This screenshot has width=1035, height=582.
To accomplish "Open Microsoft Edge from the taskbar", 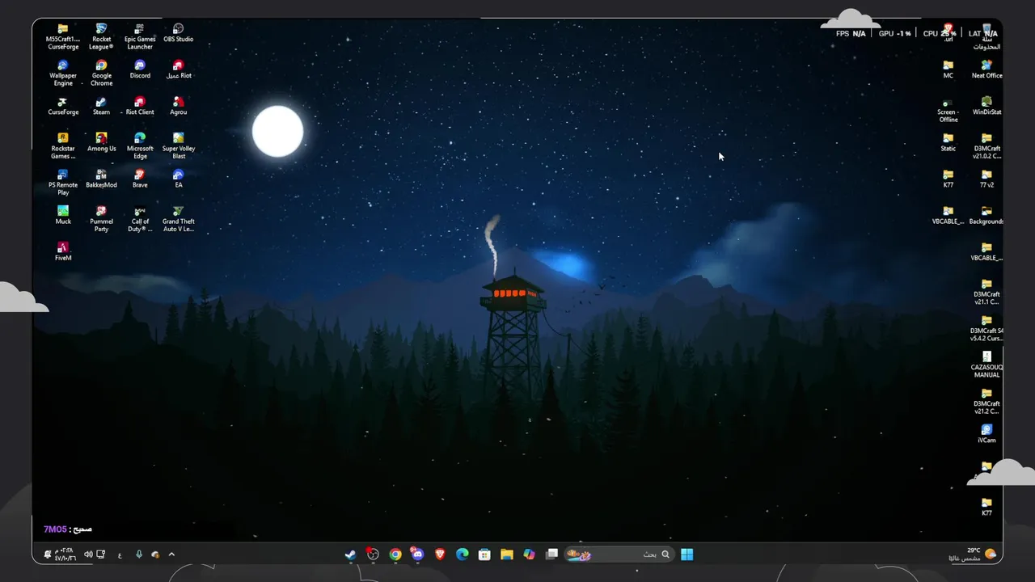I will (x=463, y=555).
